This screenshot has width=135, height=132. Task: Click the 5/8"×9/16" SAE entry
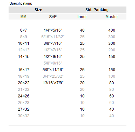click(53, 63)
